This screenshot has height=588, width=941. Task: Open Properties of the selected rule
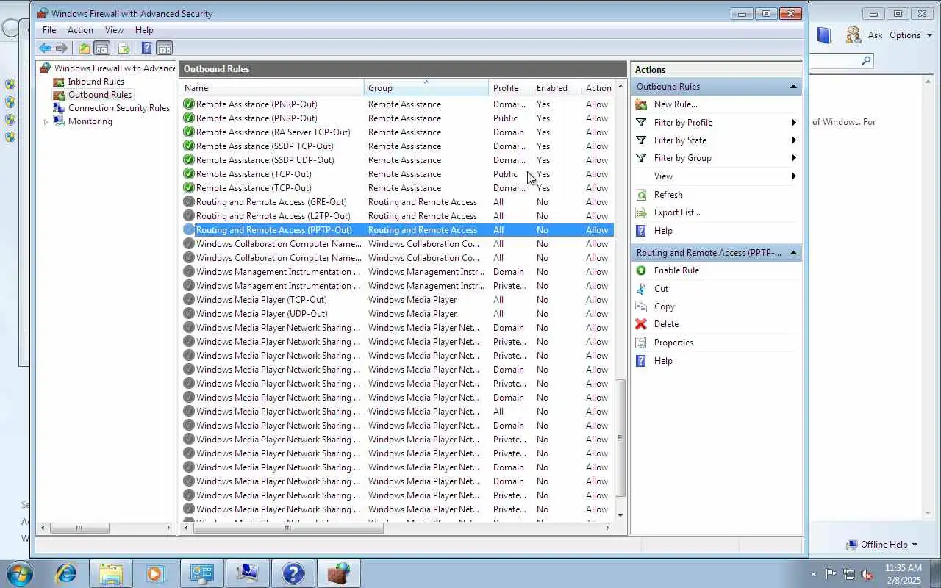tap(673, 343)
